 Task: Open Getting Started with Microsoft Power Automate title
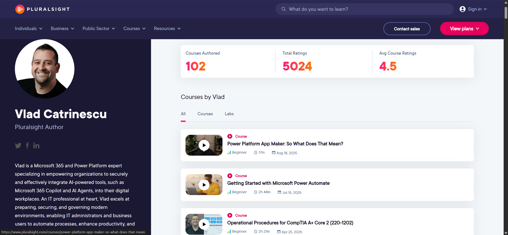(x=278, y=183)
